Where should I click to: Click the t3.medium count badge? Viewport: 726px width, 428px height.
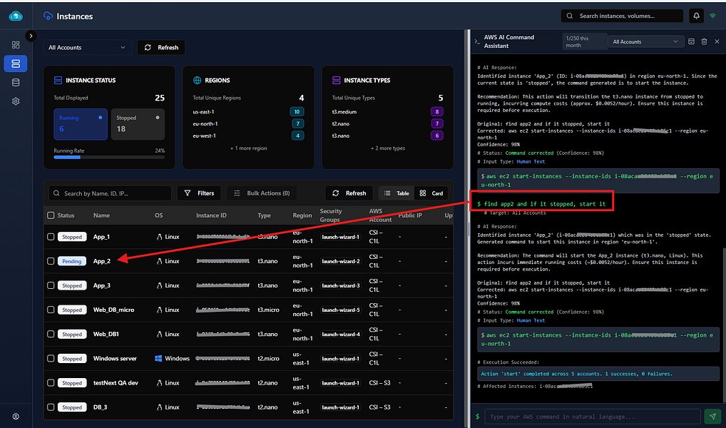436,111
